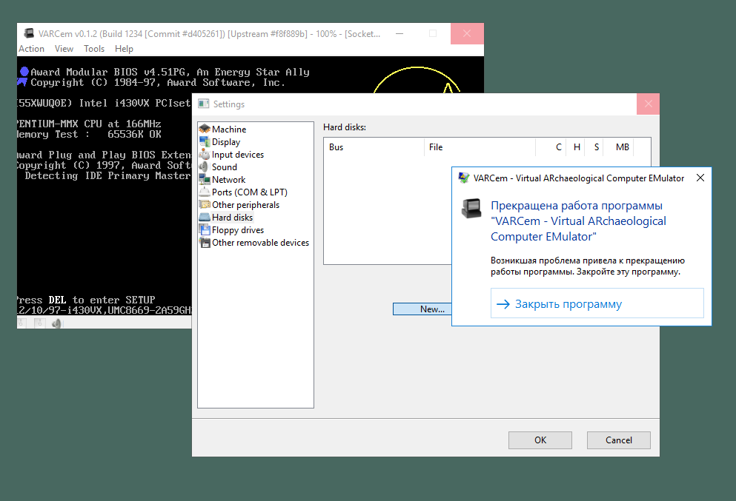Confirm settings with the OK button
Image resolution: width=736 pixels, height=501 pixels.
point(540,440)
